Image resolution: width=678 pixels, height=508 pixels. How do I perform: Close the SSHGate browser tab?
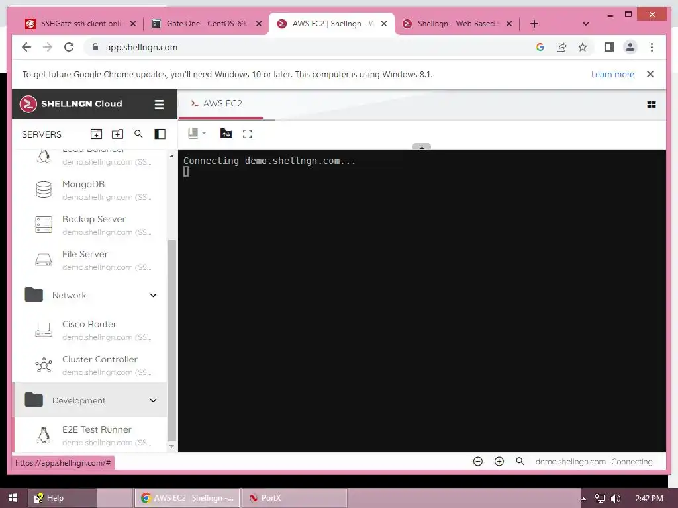133,24
